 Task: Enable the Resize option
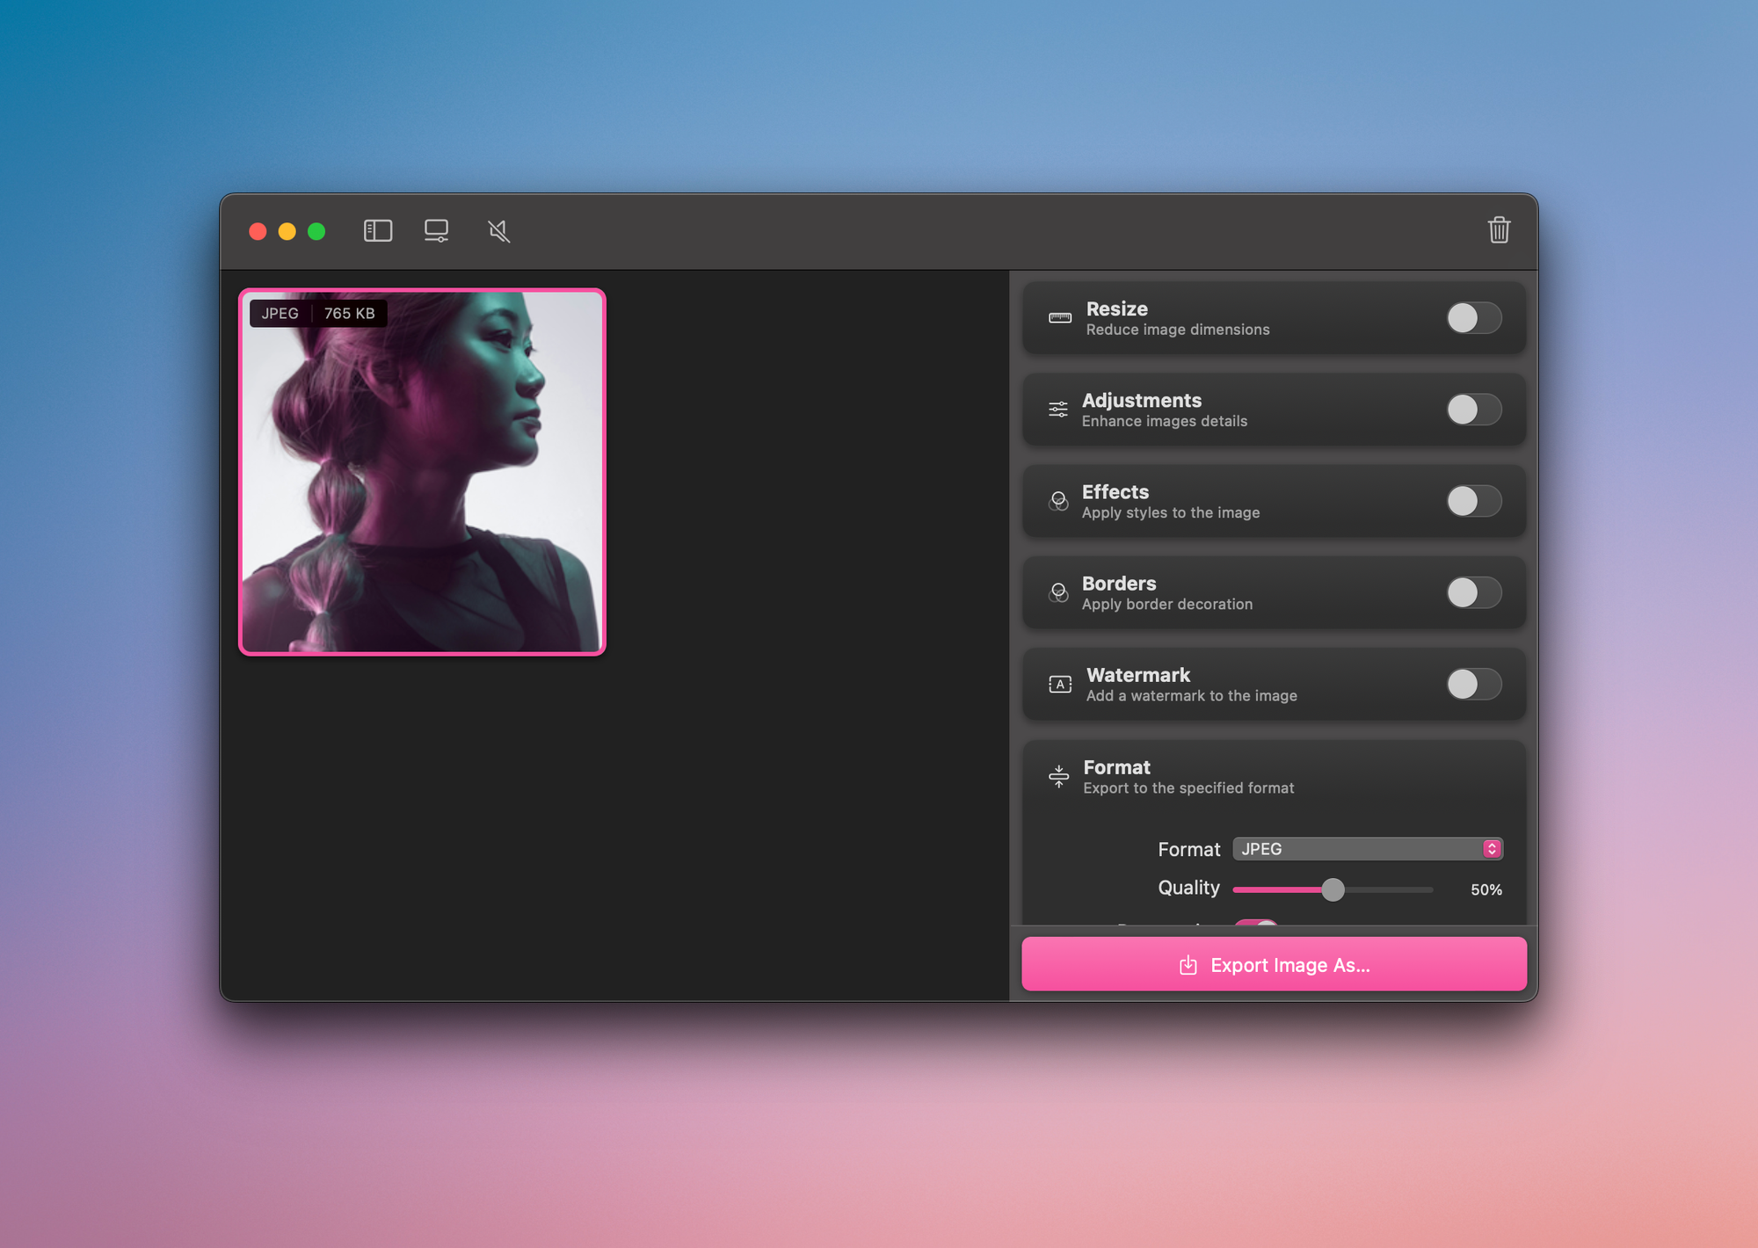[x=1474, y=318]
